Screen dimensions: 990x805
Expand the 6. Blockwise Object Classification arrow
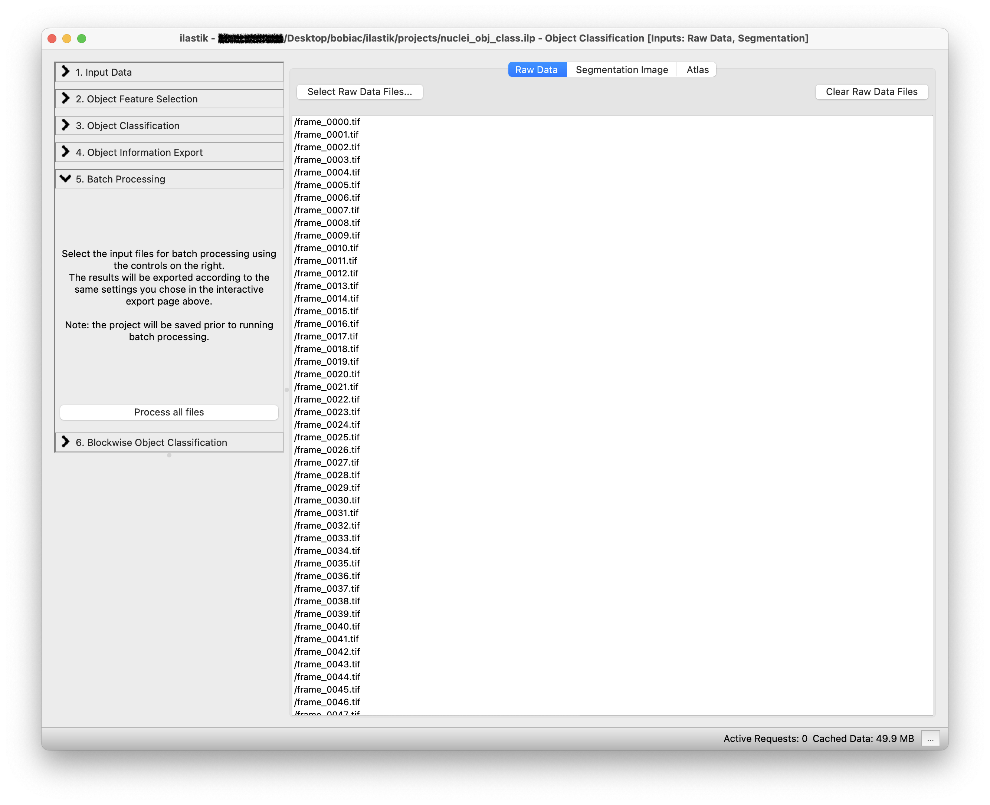click(x=65, y=442)
